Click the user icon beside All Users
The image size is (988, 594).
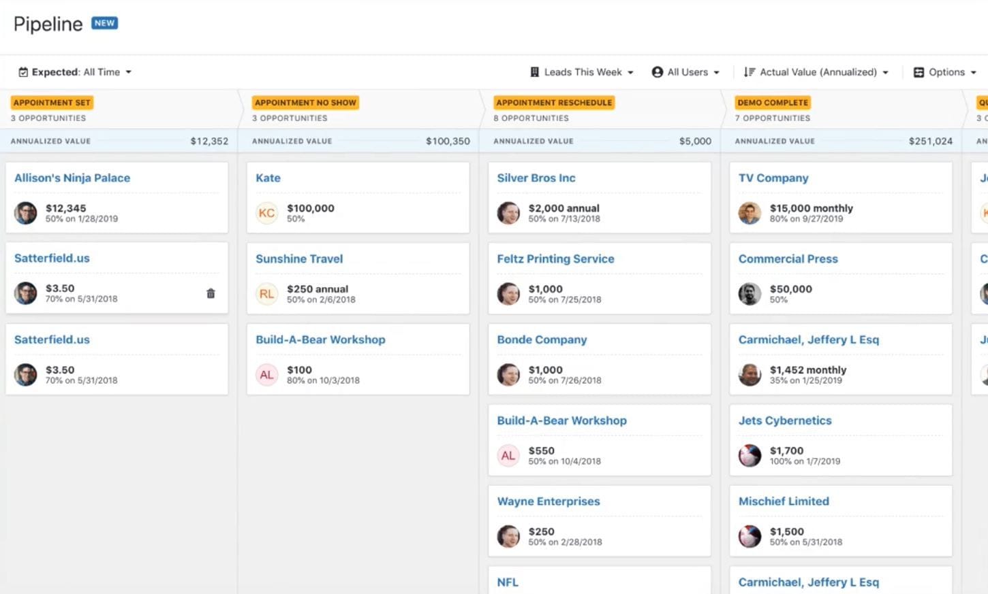658,72
